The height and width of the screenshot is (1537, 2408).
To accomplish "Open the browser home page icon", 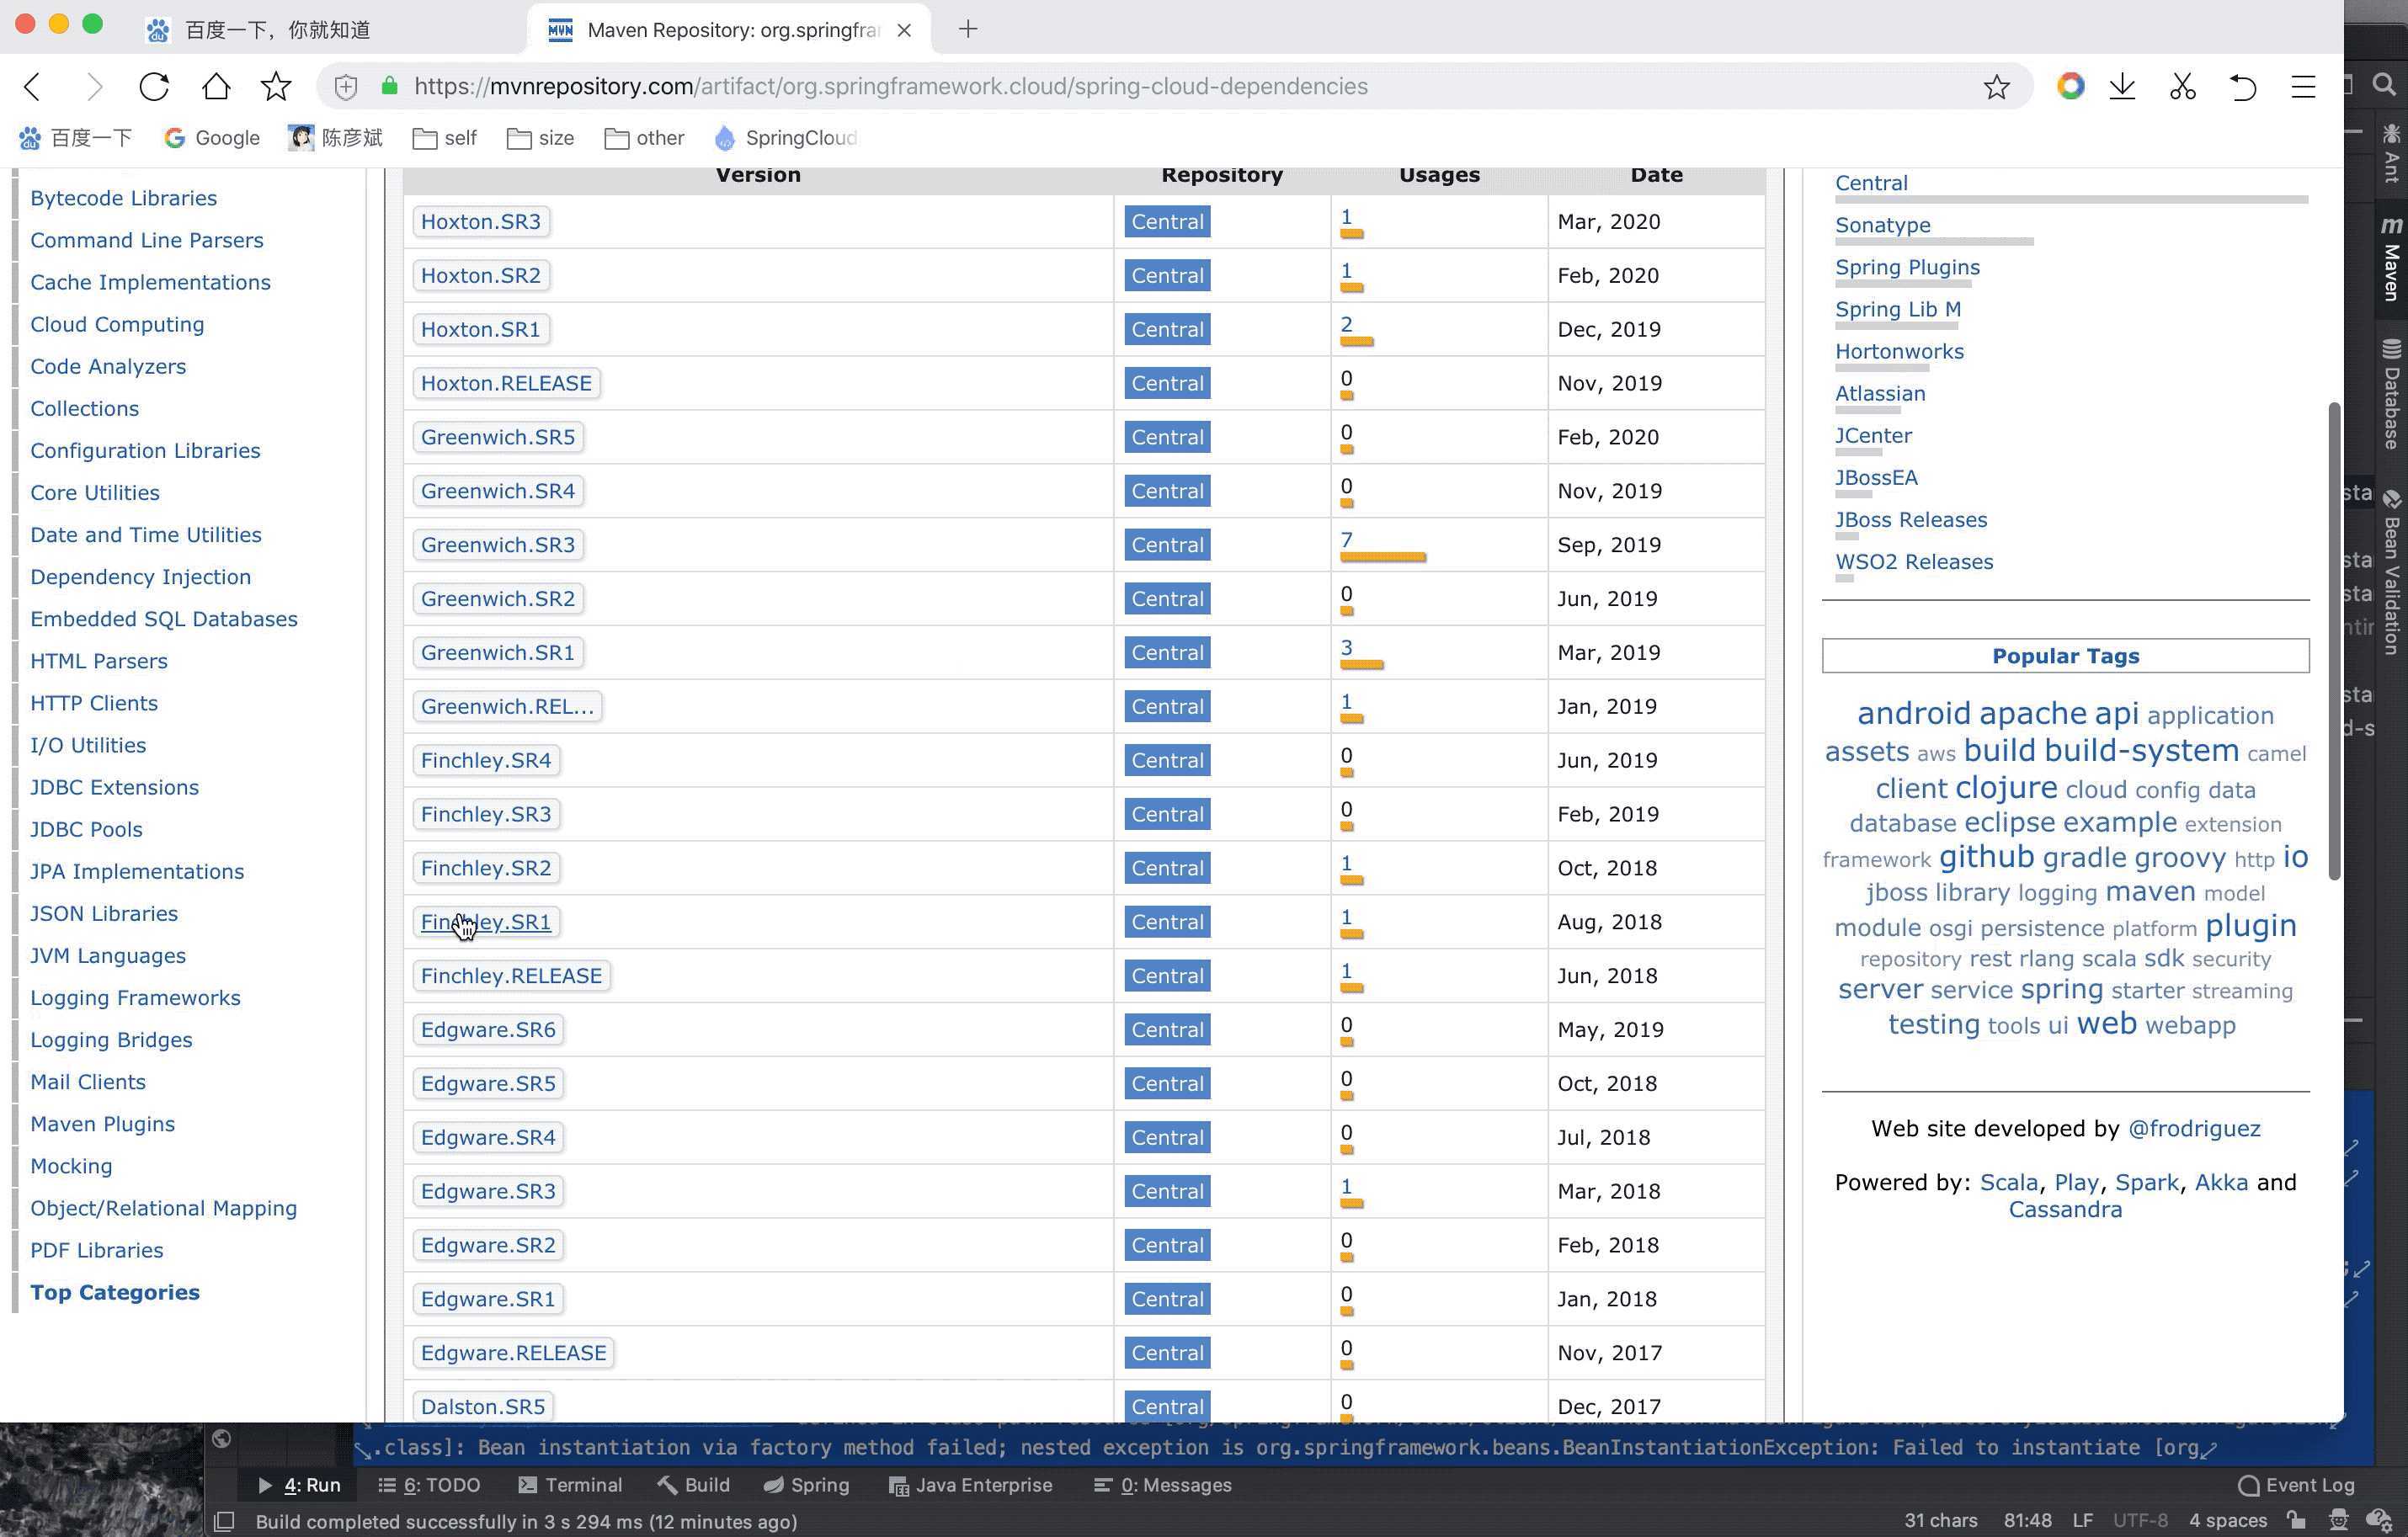I will (x=216, y=87).
